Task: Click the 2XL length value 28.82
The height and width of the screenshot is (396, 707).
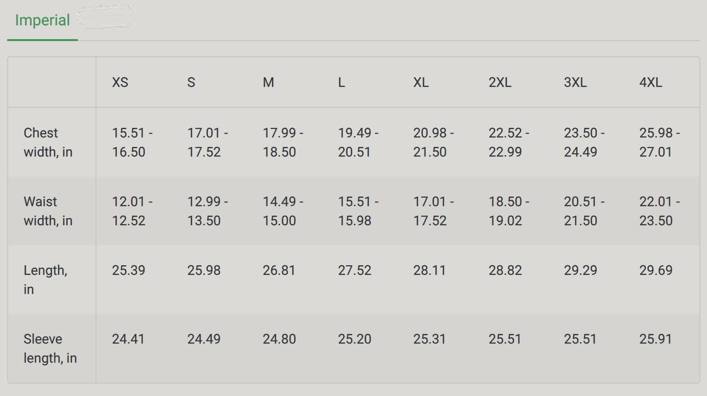Action: point(505,271)
